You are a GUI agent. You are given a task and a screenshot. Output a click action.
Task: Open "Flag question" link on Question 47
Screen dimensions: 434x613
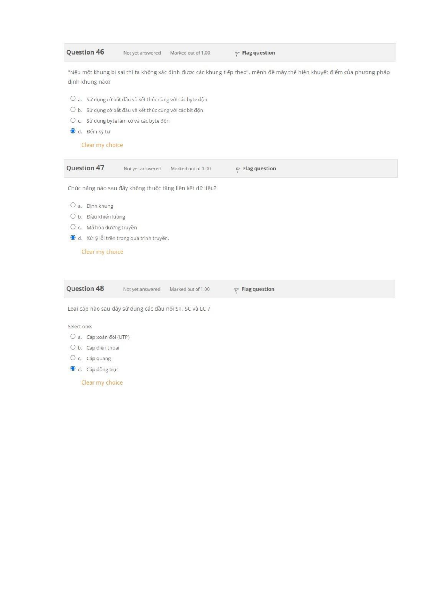pyautogui.click(x=259, y=168)
